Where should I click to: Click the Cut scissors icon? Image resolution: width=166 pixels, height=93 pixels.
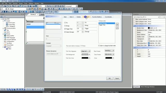(x=18, y=6)
